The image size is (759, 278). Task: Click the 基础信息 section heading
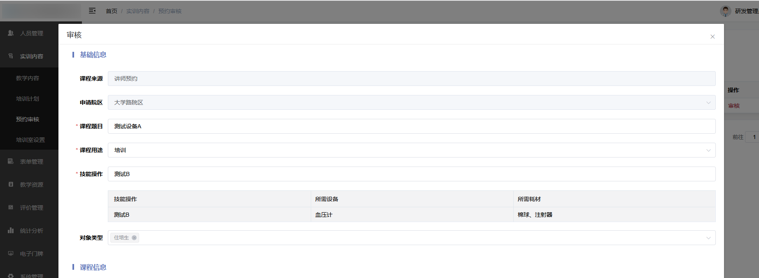click(93, 55)
